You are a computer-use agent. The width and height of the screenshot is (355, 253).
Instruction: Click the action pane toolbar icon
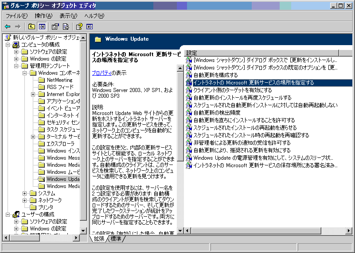point(90,27)
